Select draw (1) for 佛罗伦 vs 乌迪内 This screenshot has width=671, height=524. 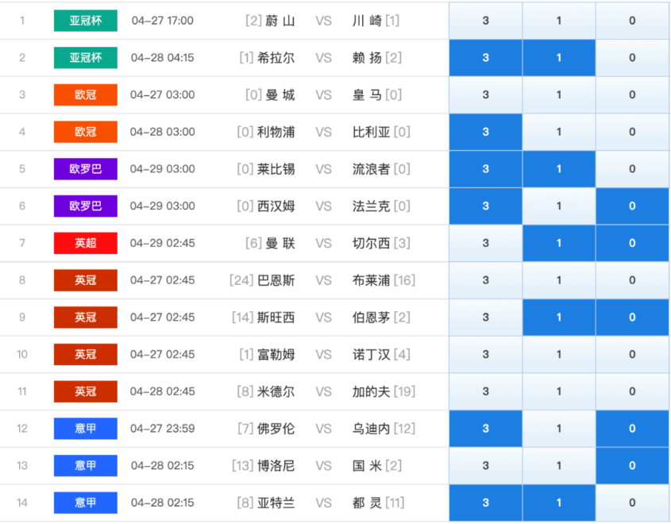click(559, 428)
